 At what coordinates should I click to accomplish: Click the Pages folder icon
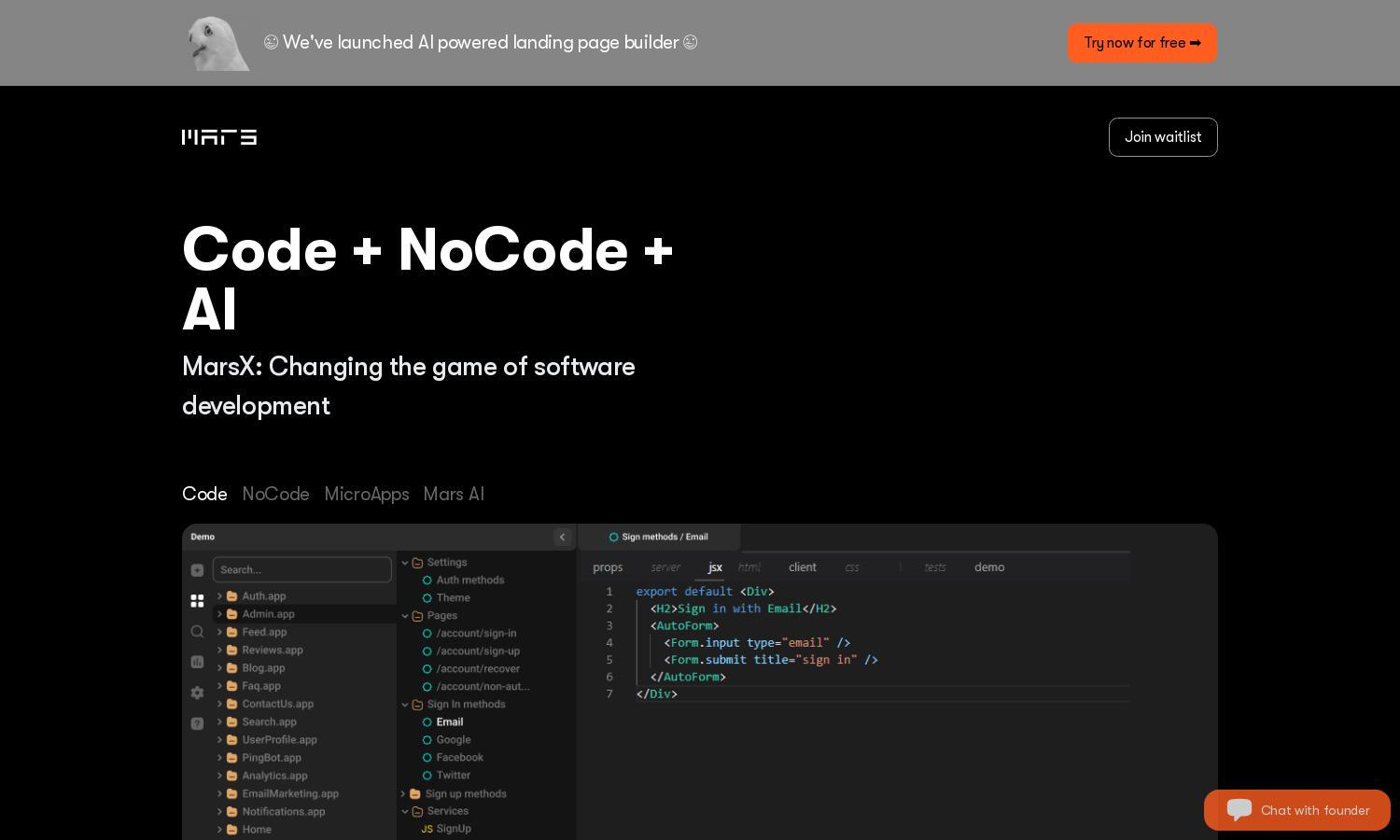click(x=418, y=616)
